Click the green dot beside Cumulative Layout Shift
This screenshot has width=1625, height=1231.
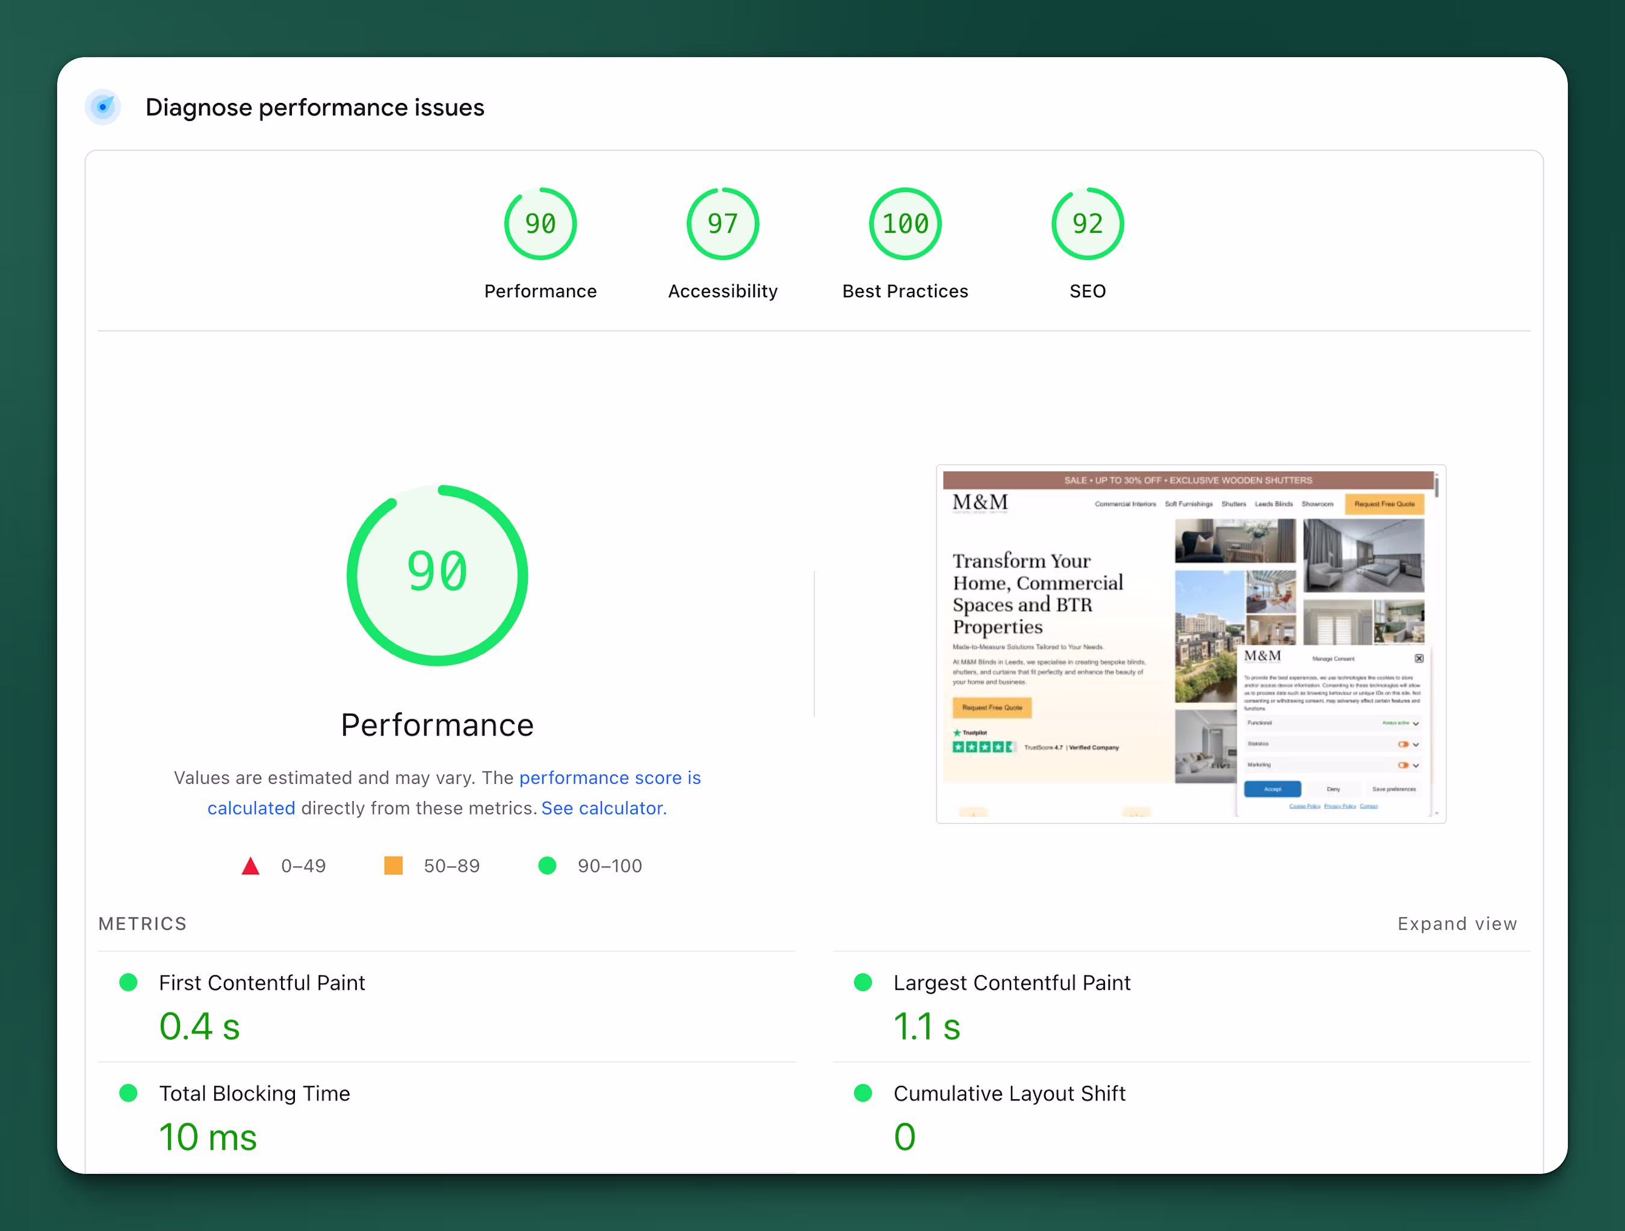click(x=863, y=1093)
